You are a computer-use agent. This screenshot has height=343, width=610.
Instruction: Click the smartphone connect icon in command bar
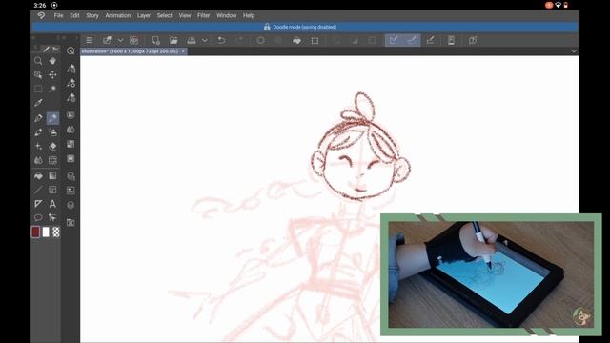(451, 40)
